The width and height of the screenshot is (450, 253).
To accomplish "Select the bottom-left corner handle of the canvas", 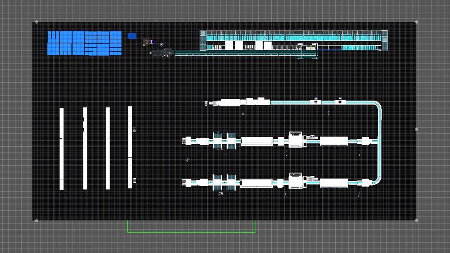I will click(37, 220).
